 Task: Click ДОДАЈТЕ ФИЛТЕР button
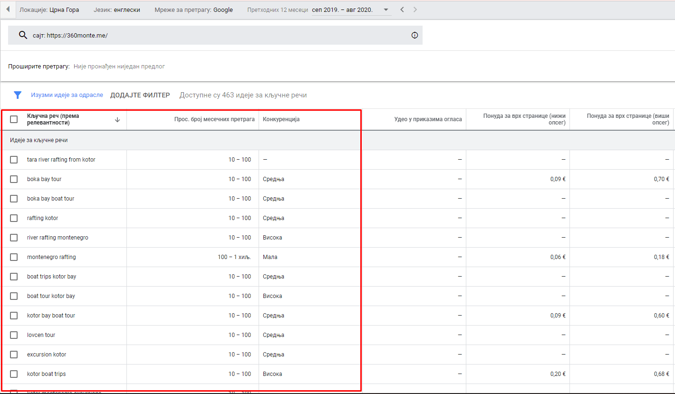140,95
